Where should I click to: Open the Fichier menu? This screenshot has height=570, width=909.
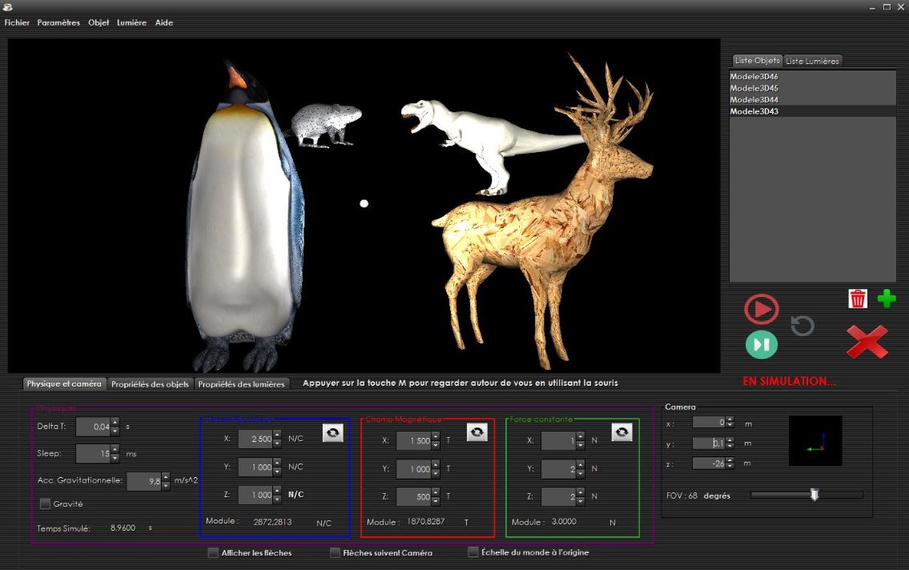point(17,22)
